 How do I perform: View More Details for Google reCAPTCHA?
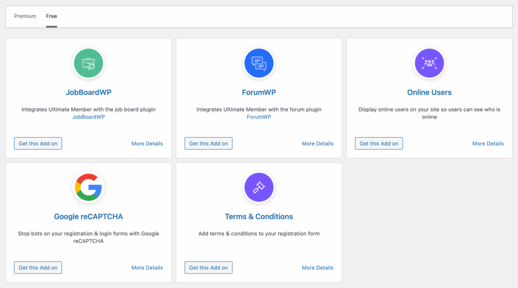[x=147, y=268]
